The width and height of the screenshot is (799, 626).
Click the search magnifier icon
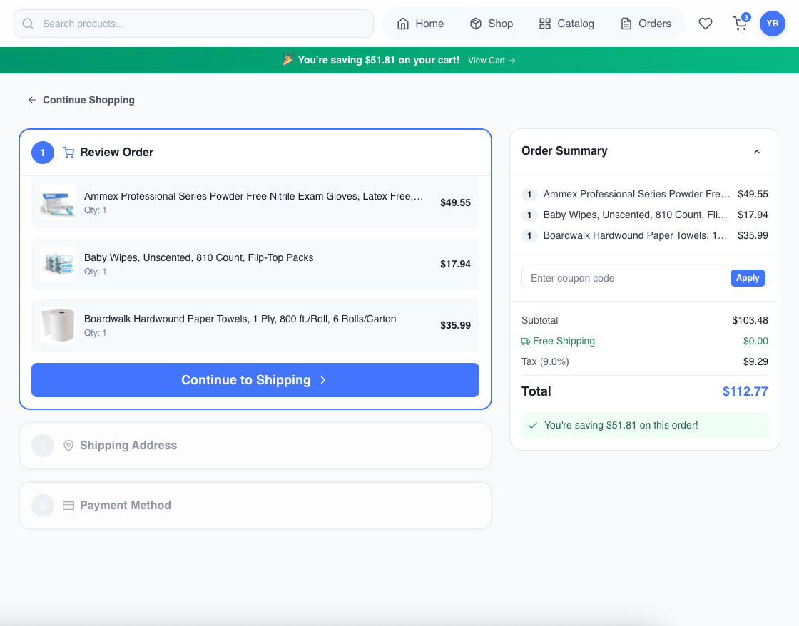click(27, 24)
